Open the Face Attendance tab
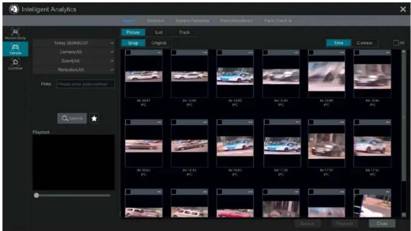 point(236,21)
